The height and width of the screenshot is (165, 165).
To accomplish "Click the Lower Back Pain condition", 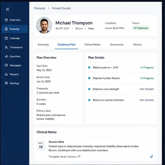I will coord(115,28).
